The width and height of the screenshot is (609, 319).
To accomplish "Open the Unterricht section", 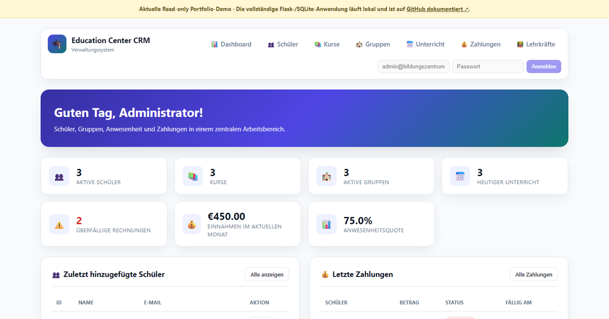I will pos(425,45).
